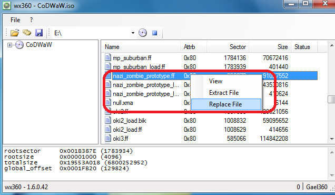This screenshot has height=195, width=335.
Task: Click sector value 1784136
Action: (x=235, y=58)
